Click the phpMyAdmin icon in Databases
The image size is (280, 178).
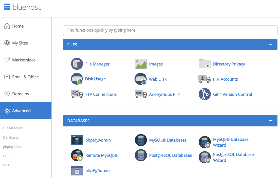[77, 140]
